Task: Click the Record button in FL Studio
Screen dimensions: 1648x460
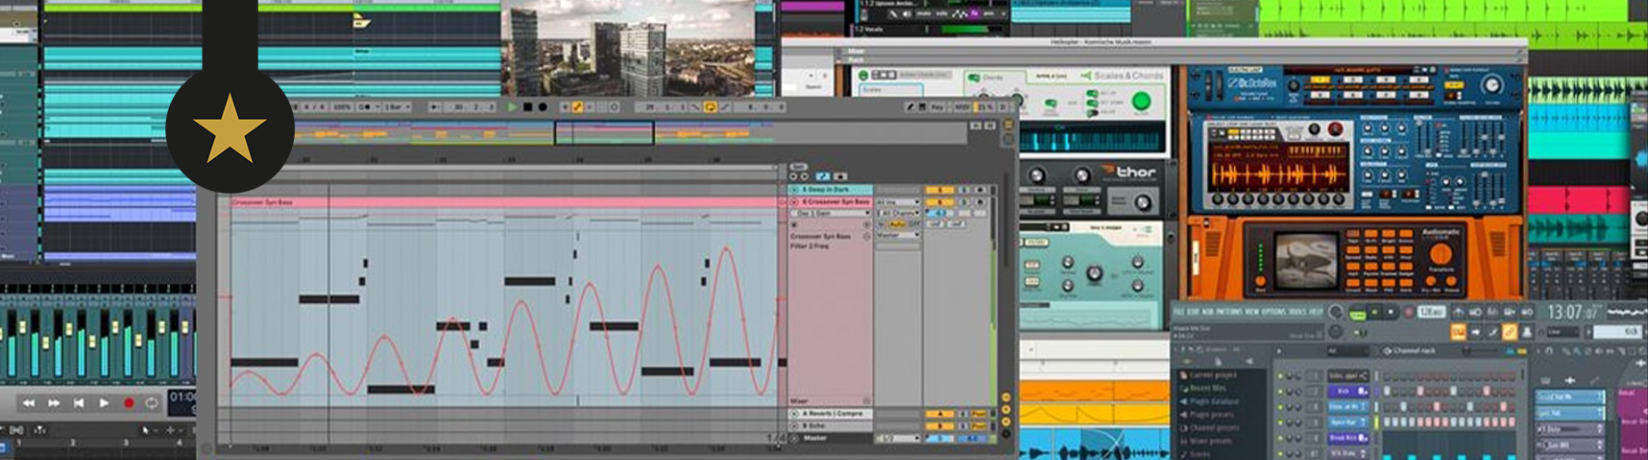Action: pos(1409,311)
